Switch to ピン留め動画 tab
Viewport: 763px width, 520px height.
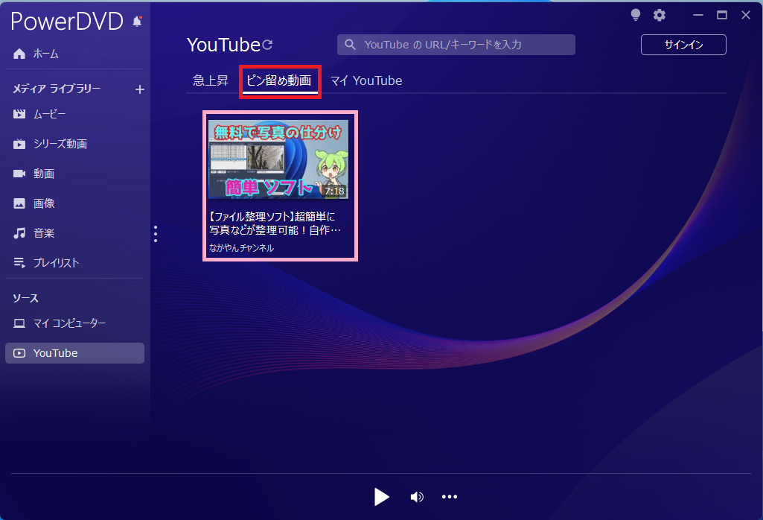[x=279, y=80]
